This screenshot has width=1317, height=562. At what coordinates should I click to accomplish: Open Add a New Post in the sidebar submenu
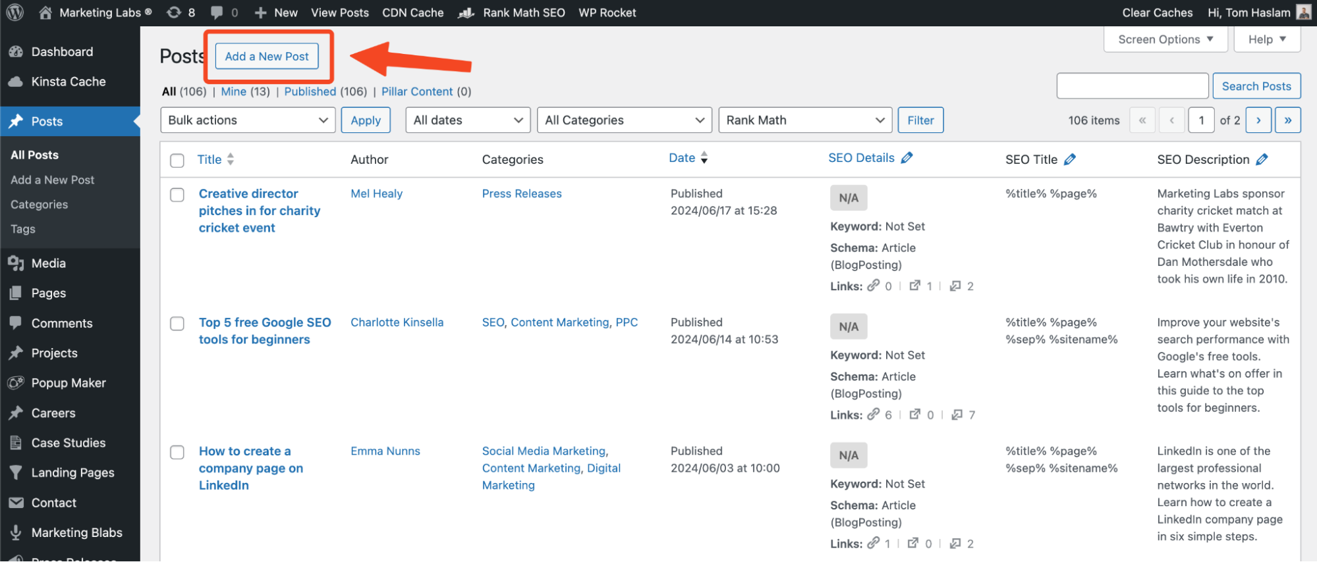pyautogui.click(x=52, y=180)
